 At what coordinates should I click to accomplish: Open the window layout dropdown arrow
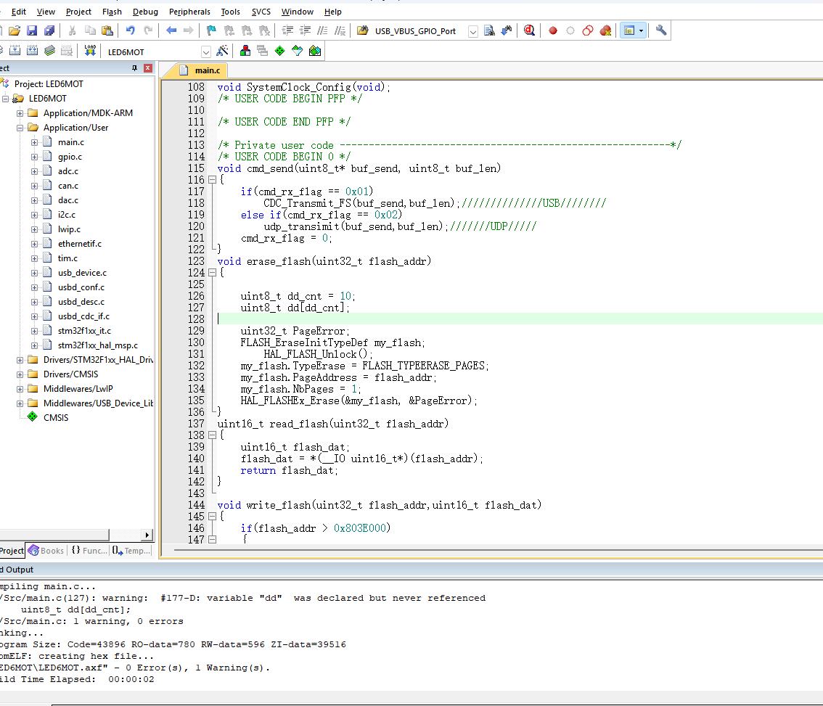[x=641, y=31]
